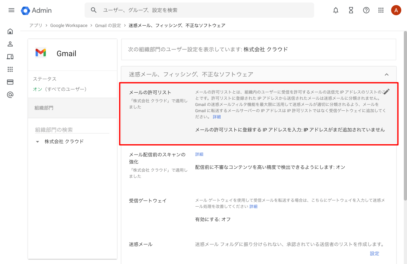Open Devices icon in the sidebar
The image size is (407, 264).
click(x=10, y=57)
